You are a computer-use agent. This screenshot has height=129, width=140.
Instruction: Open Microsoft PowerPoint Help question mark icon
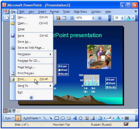pos(100,18)
